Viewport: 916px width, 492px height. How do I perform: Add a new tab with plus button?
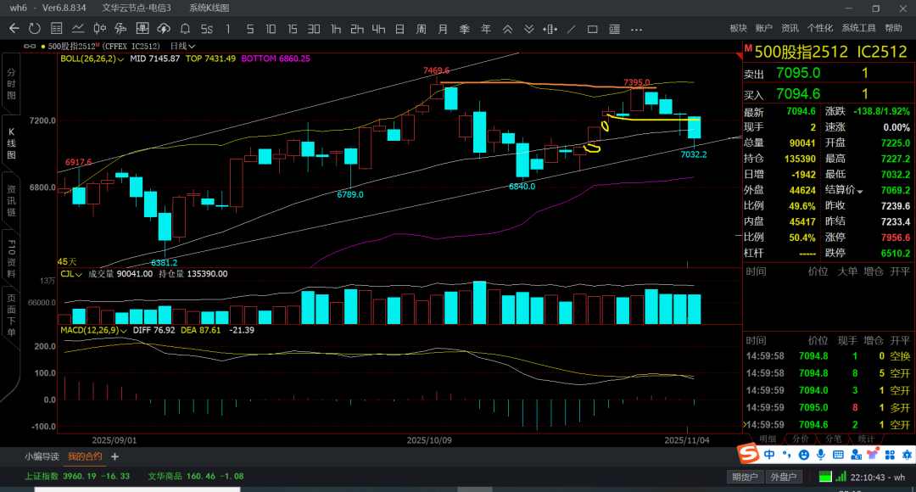(x=115, y=456)
